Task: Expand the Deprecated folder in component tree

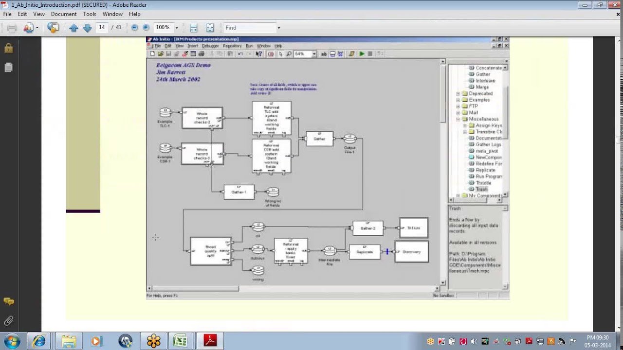Action: click(x=458, y=93)
